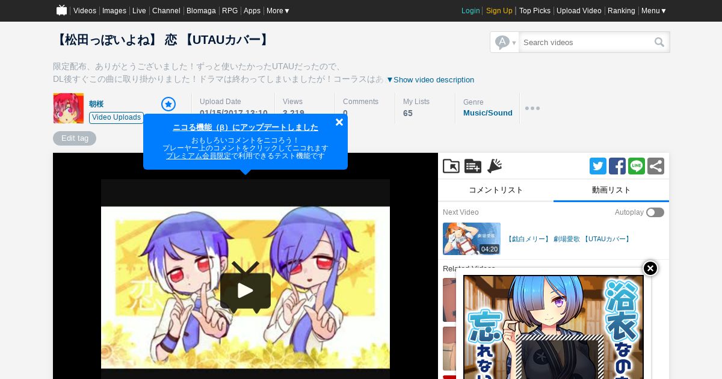This screenshot has height=379, width=722.
Task: Toggle the Autoplay switch
Action: pyautogui.click(x=655, y=212)
